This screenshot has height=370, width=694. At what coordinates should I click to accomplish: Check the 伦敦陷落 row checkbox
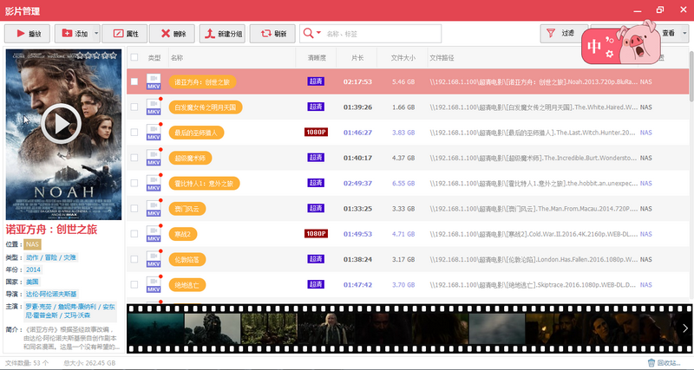(x=134, y=259)
